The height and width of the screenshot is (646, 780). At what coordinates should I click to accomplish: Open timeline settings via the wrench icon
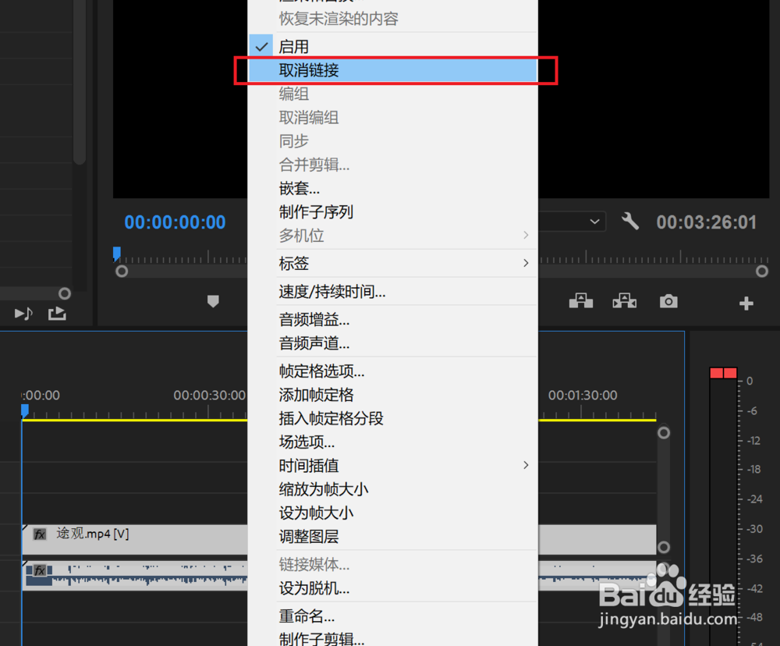[x=630, y=222]
